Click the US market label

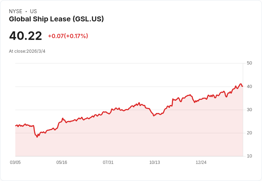pos(33,11)
